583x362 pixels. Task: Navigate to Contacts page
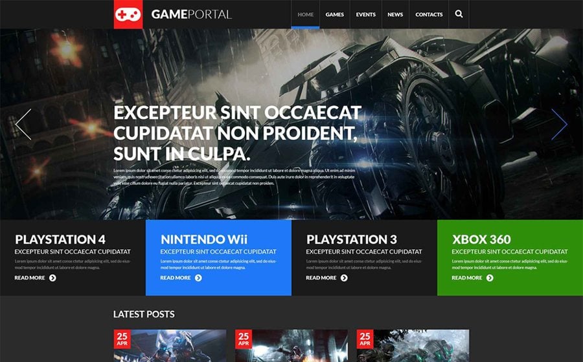tap(429, 14)
